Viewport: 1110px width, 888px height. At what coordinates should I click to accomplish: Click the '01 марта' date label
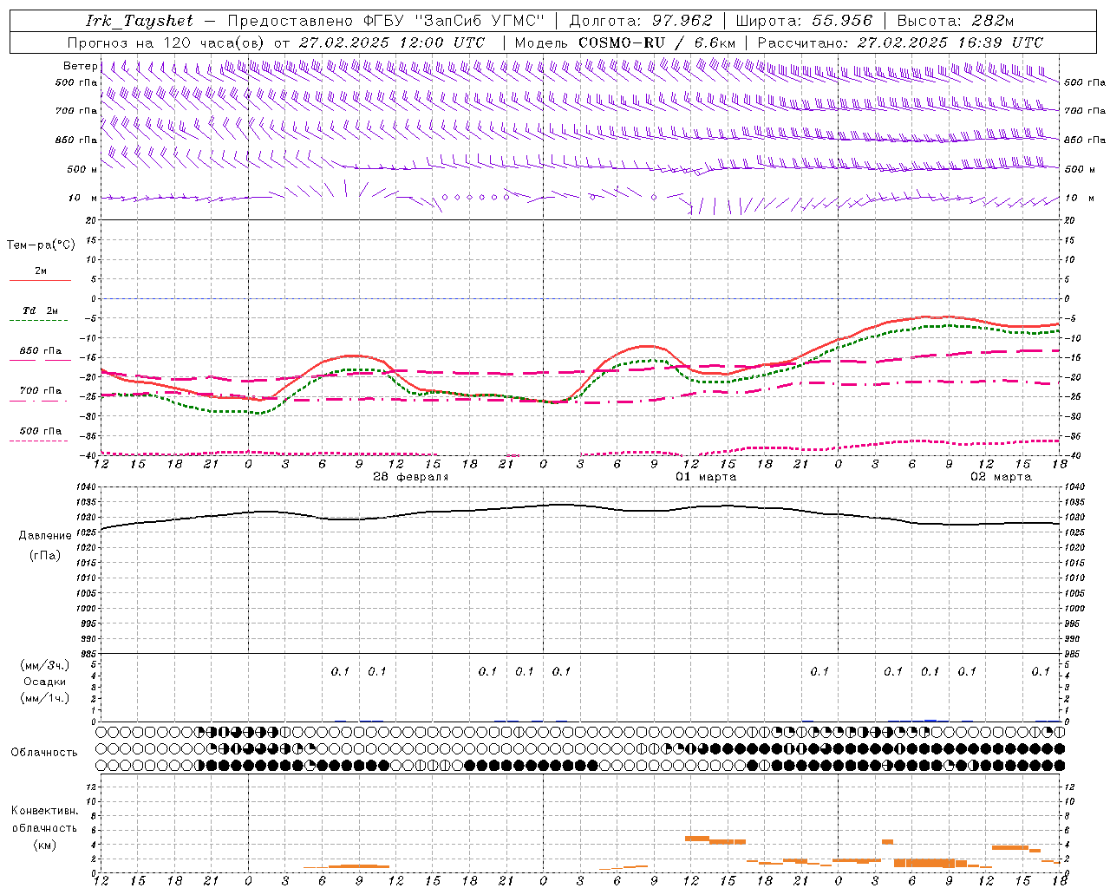[x=706, y=477]
